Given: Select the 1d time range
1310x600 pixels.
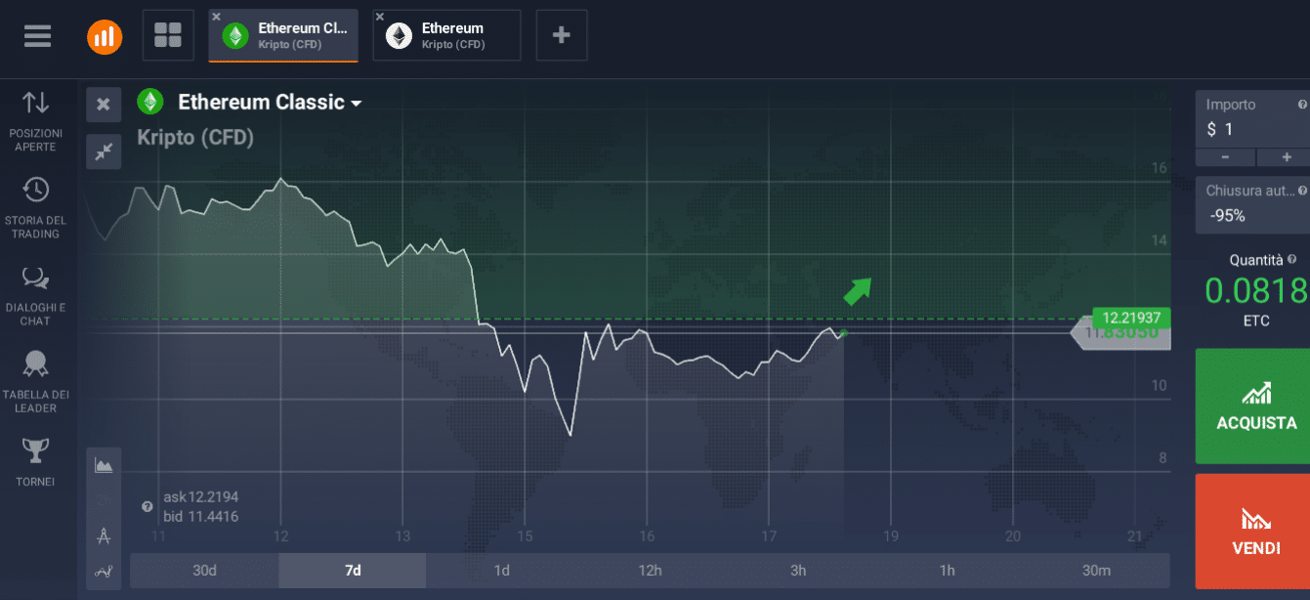Looking at the screenshot, I should point(501,571).
